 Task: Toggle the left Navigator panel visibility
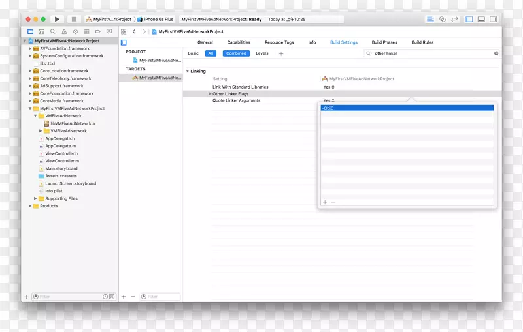pyautogui.click(x=469, y=19)
